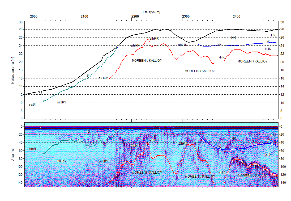Select "Sl" label in the lower radargram
The height and width of the screenshot is (201, 291).
click(x=88, y=132)
